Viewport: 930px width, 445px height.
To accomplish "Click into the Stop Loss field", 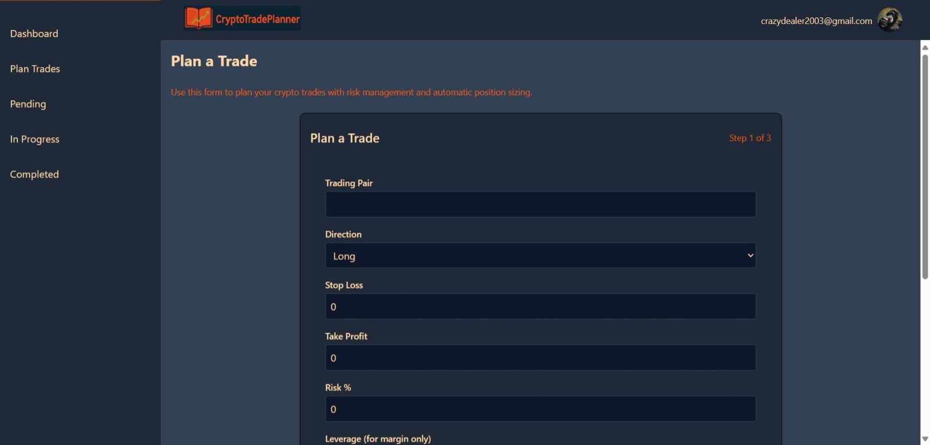I will [540, 307].
